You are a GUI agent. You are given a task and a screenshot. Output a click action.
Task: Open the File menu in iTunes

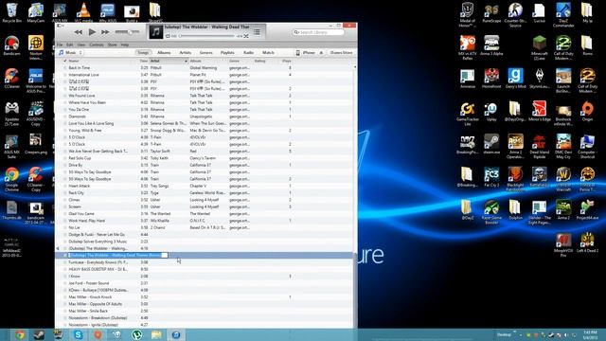click(60, 45)
